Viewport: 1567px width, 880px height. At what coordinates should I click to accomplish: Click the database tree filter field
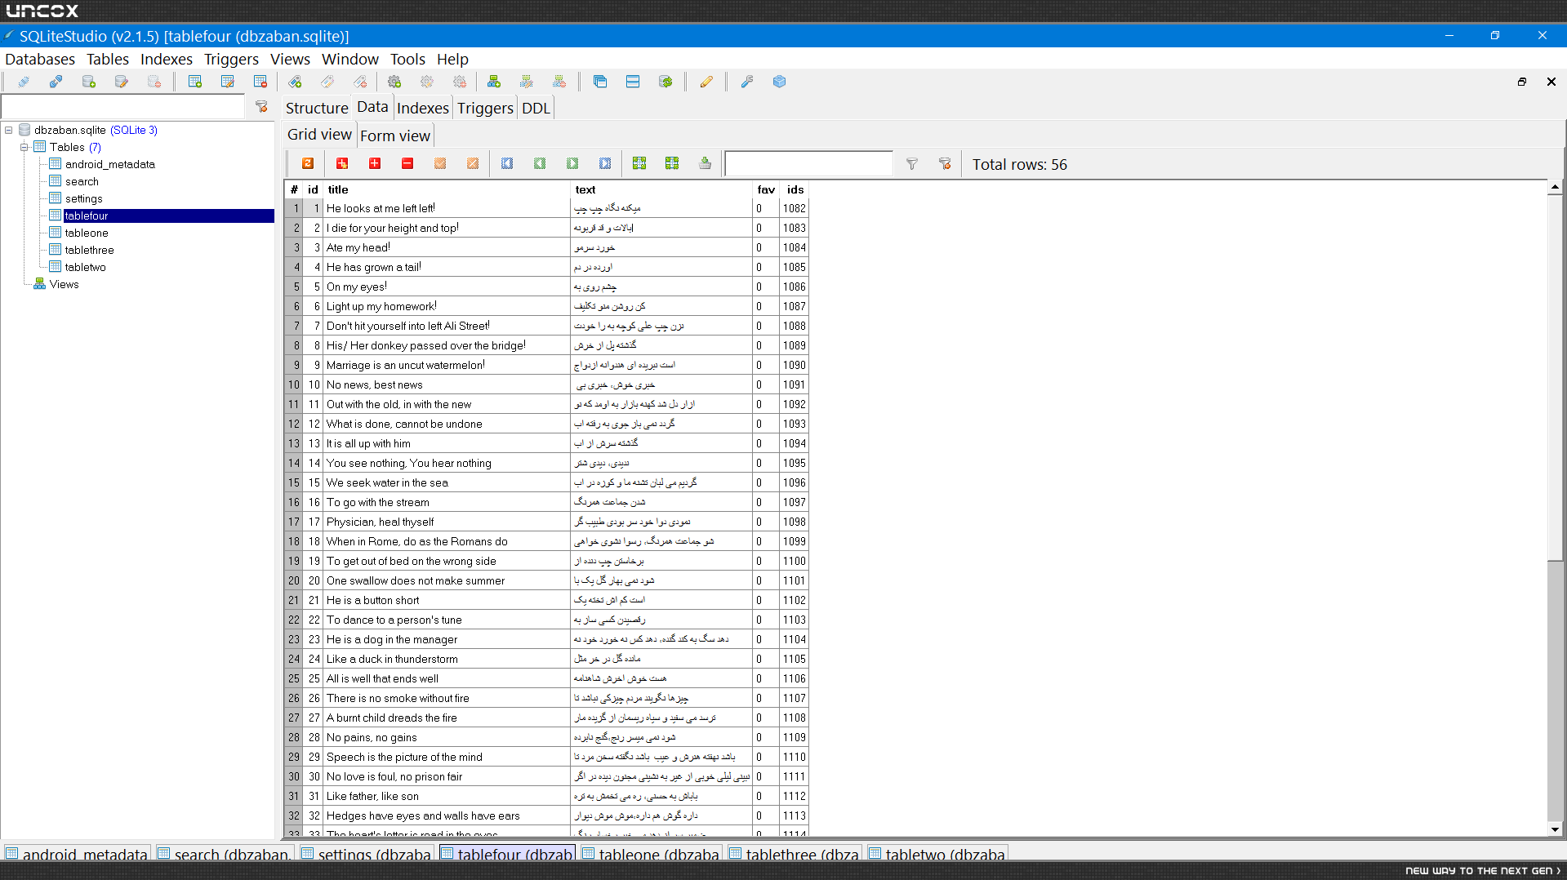(x=123, y=107)
